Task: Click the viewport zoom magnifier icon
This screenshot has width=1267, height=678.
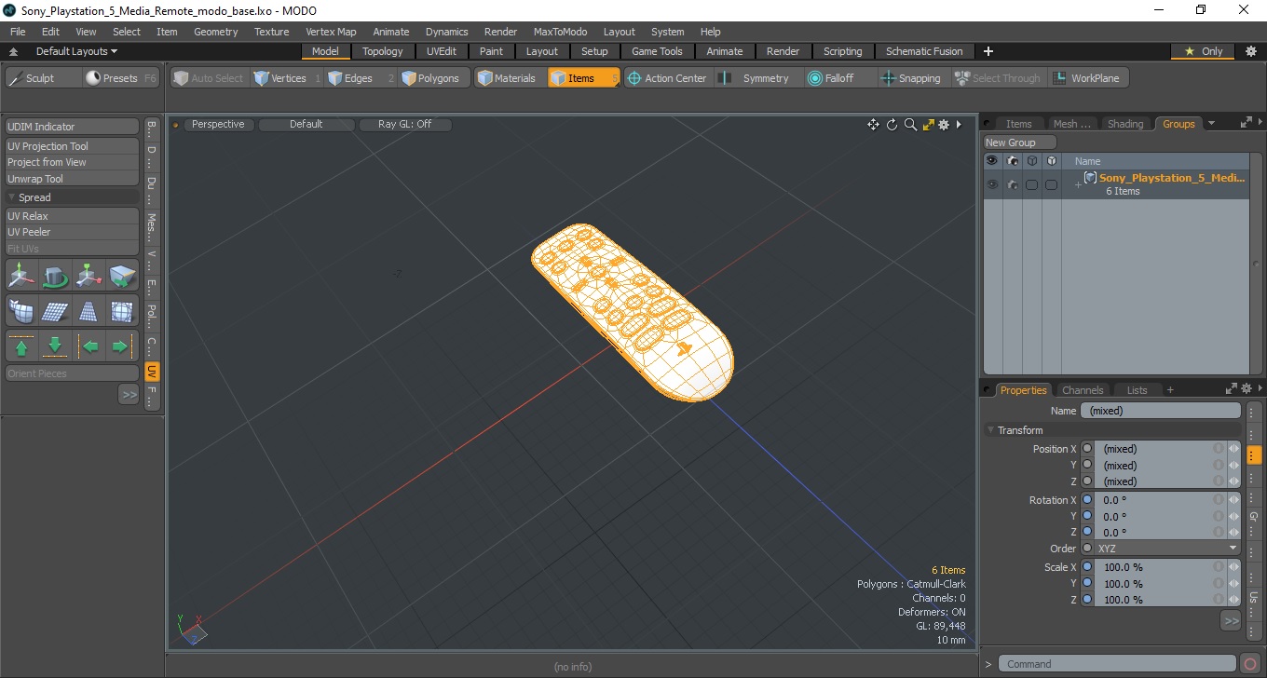Action: (x=910, y=125)
